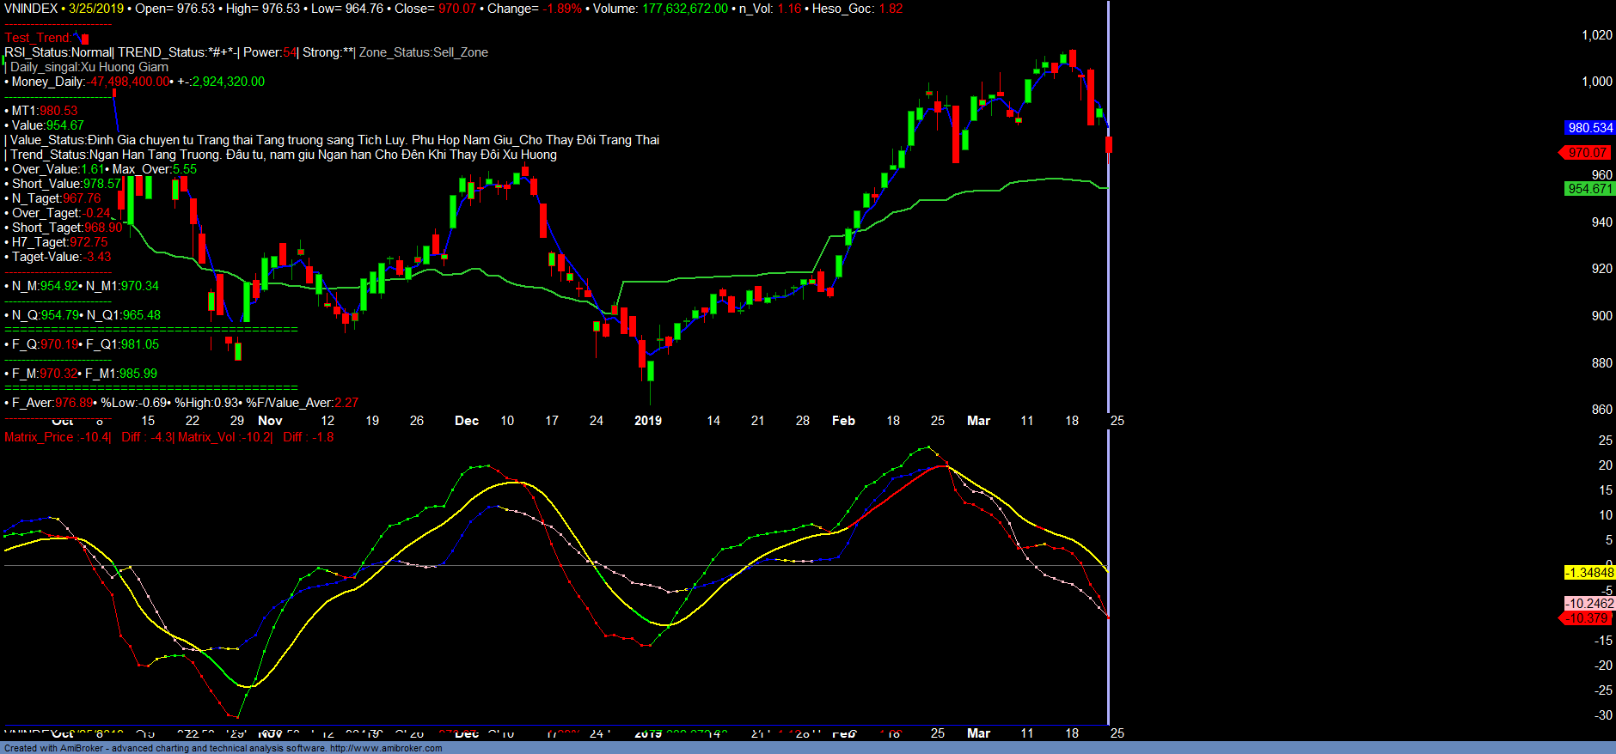Viewport: 1616px width, 754px height.
Task: Click the Mar label on the indicator pane axis
Action: [x=978, y=733]
